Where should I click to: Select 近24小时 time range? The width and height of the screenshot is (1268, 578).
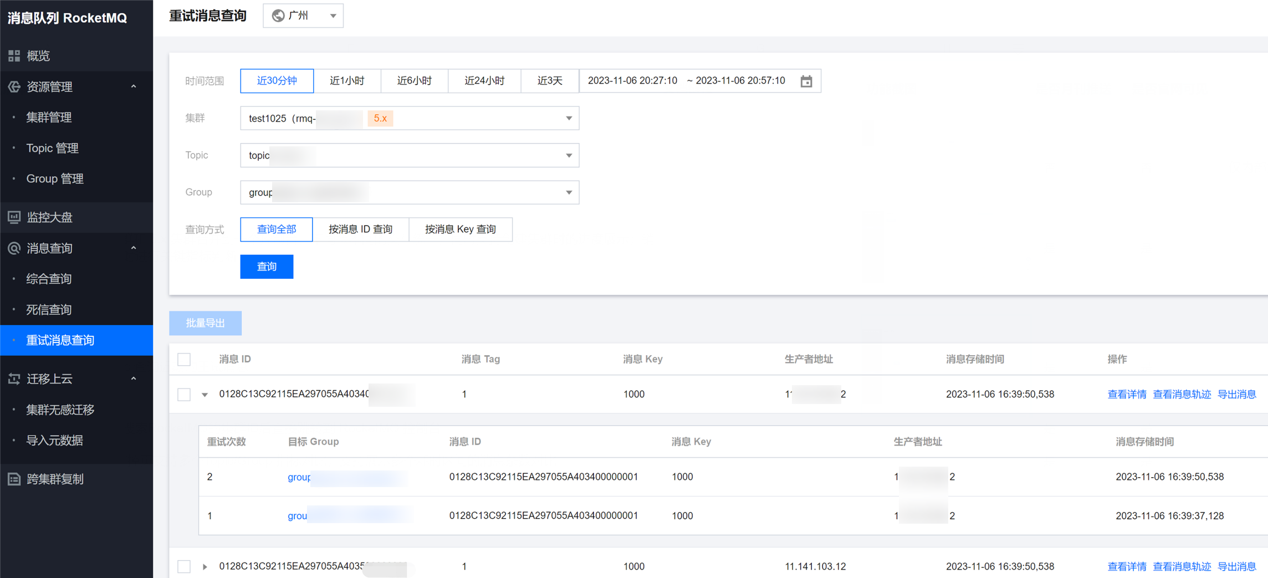[x=484, y=81]
